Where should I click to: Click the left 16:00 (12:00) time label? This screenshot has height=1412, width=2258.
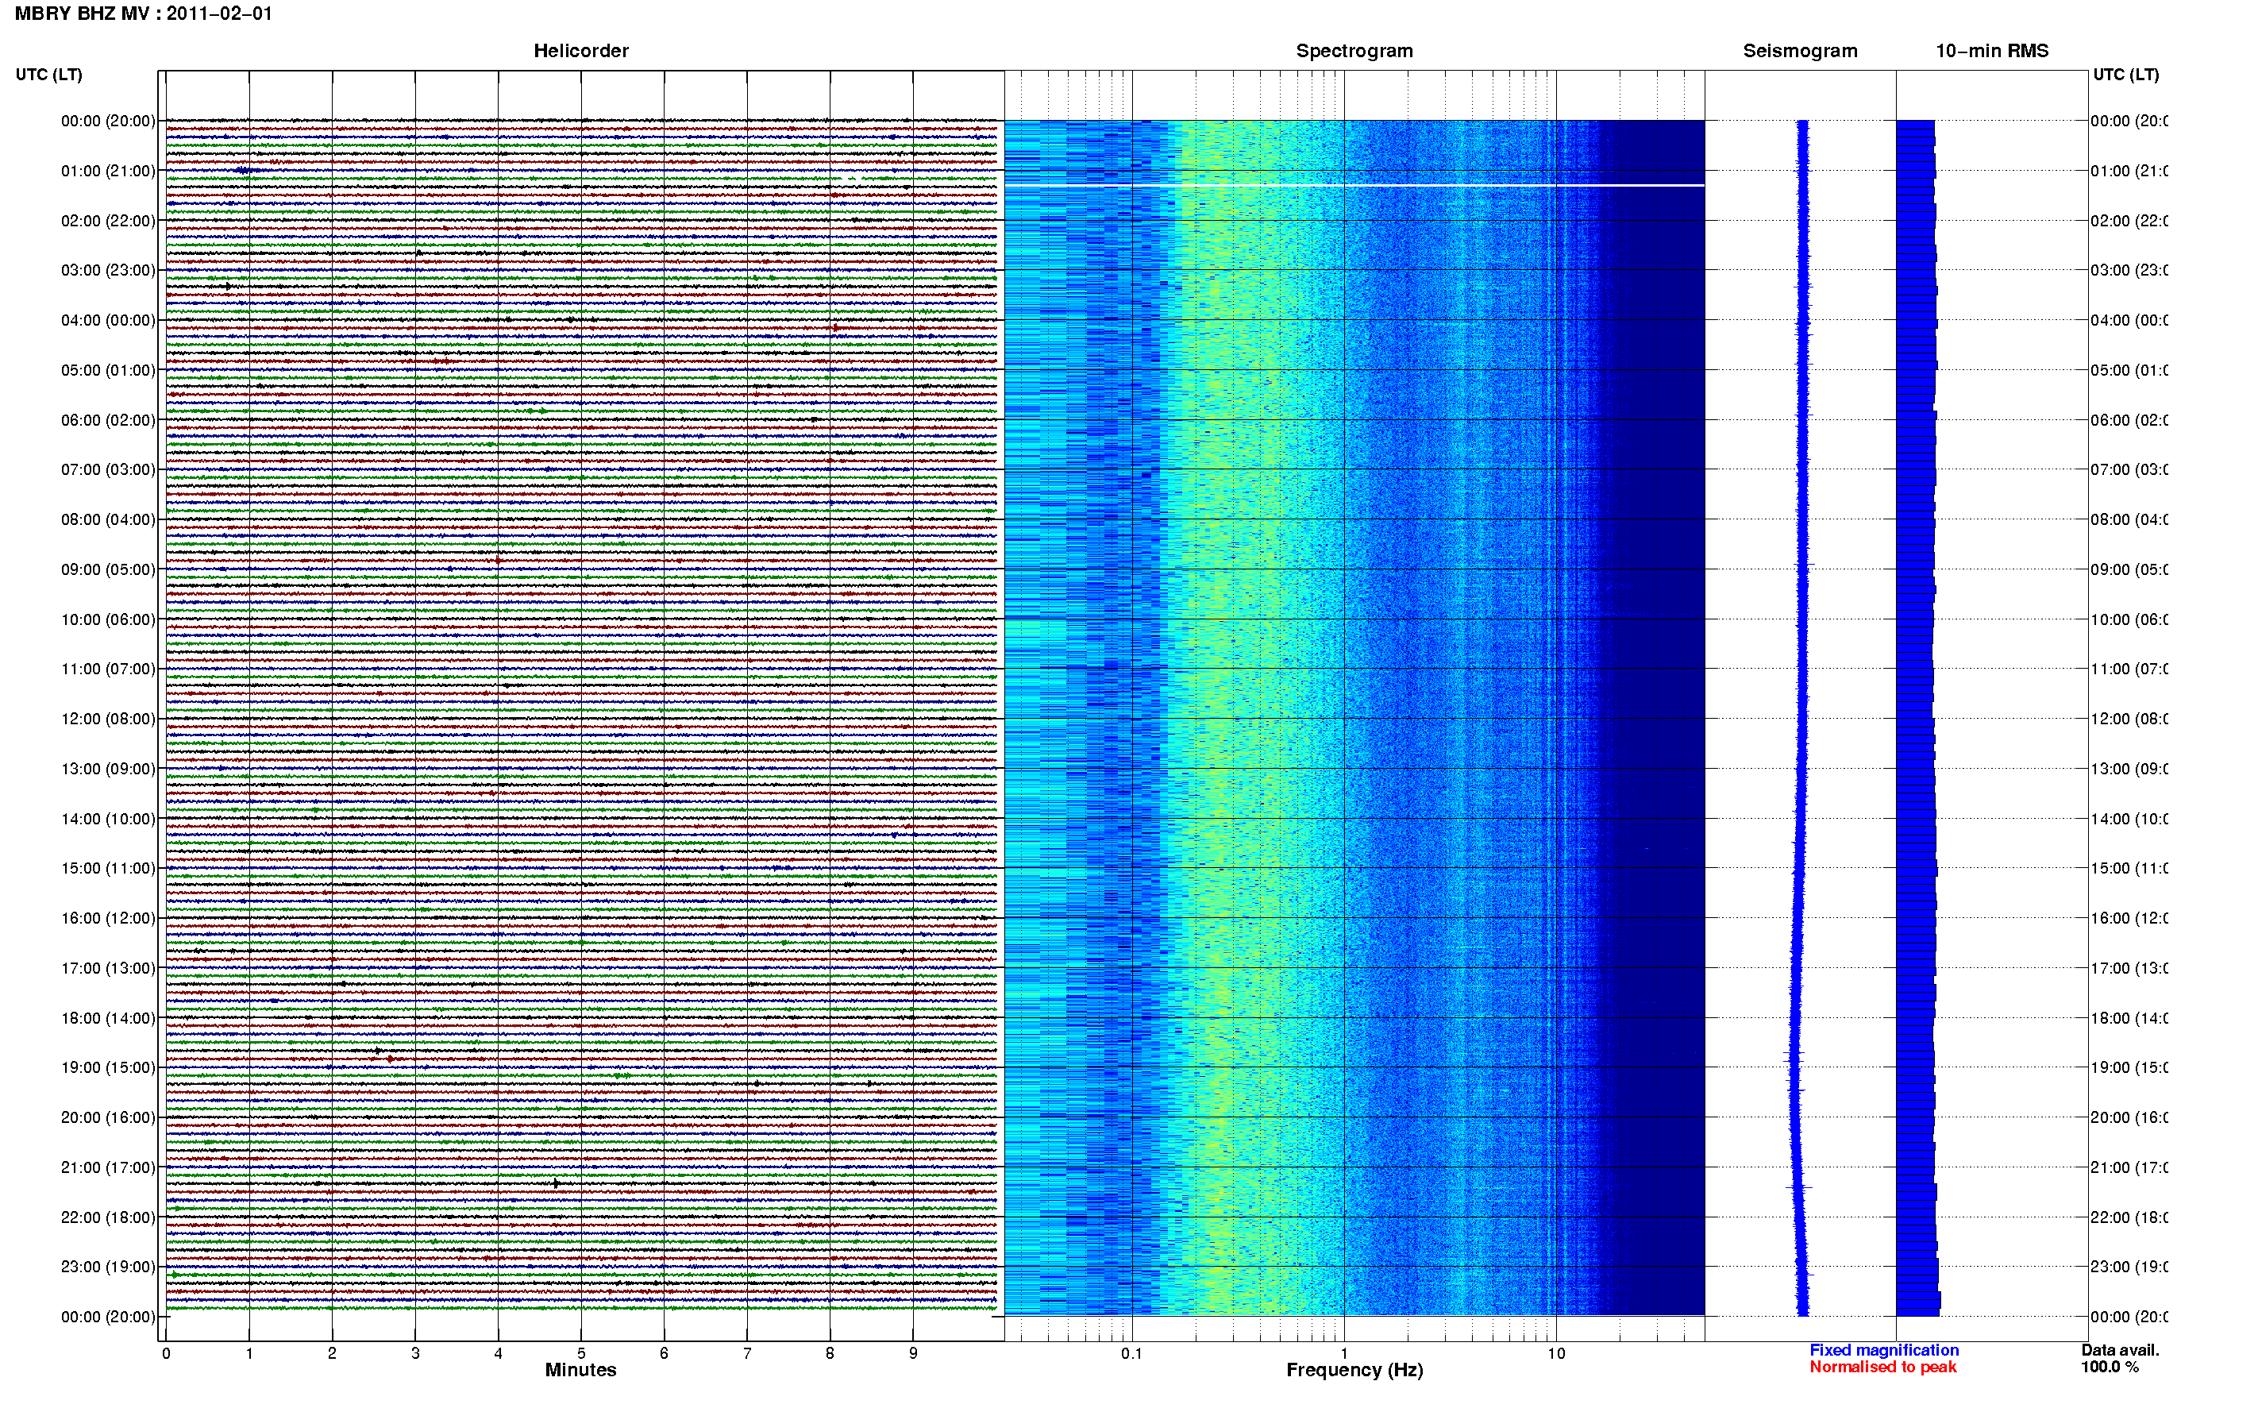[x=108, y=918]
